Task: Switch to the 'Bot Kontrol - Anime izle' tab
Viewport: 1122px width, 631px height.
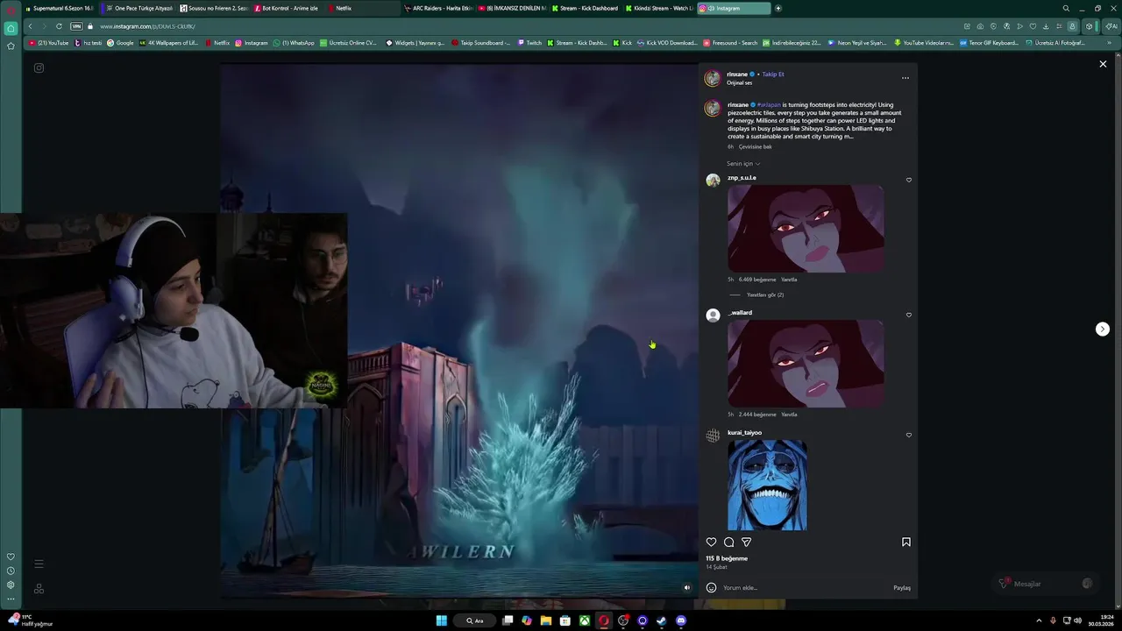Action: 289,8
